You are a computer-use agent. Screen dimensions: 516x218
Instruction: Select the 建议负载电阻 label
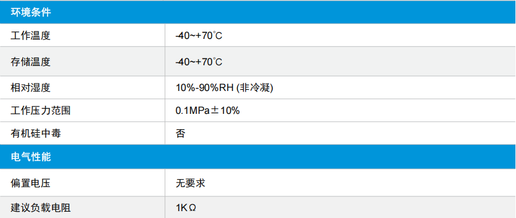coord(41,208)
